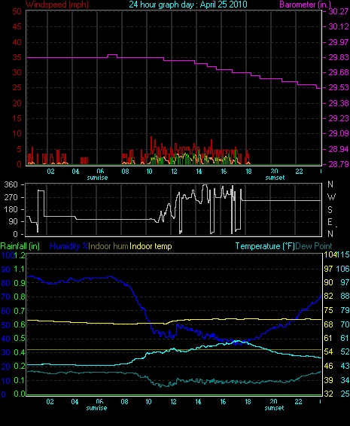Click the Temperature (°F) legend label
Image resolution: width=350 pixels, height=426 pixels.
click(265, 246)
